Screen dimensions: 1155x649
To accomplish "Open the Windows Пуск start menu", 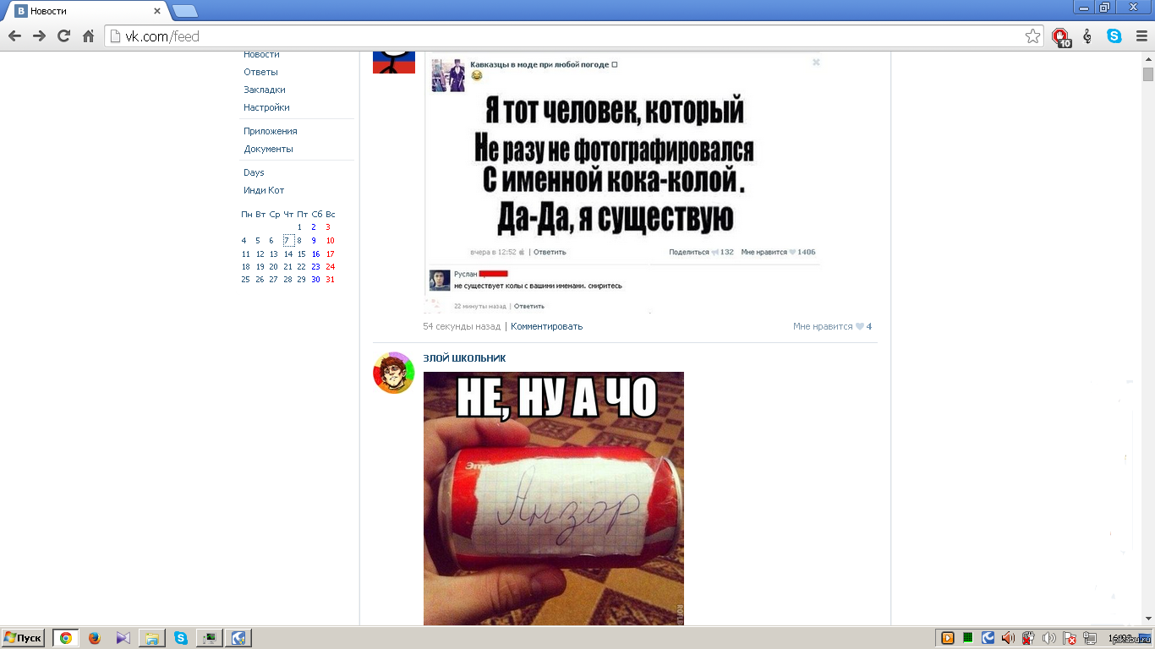I will point(23,638).
